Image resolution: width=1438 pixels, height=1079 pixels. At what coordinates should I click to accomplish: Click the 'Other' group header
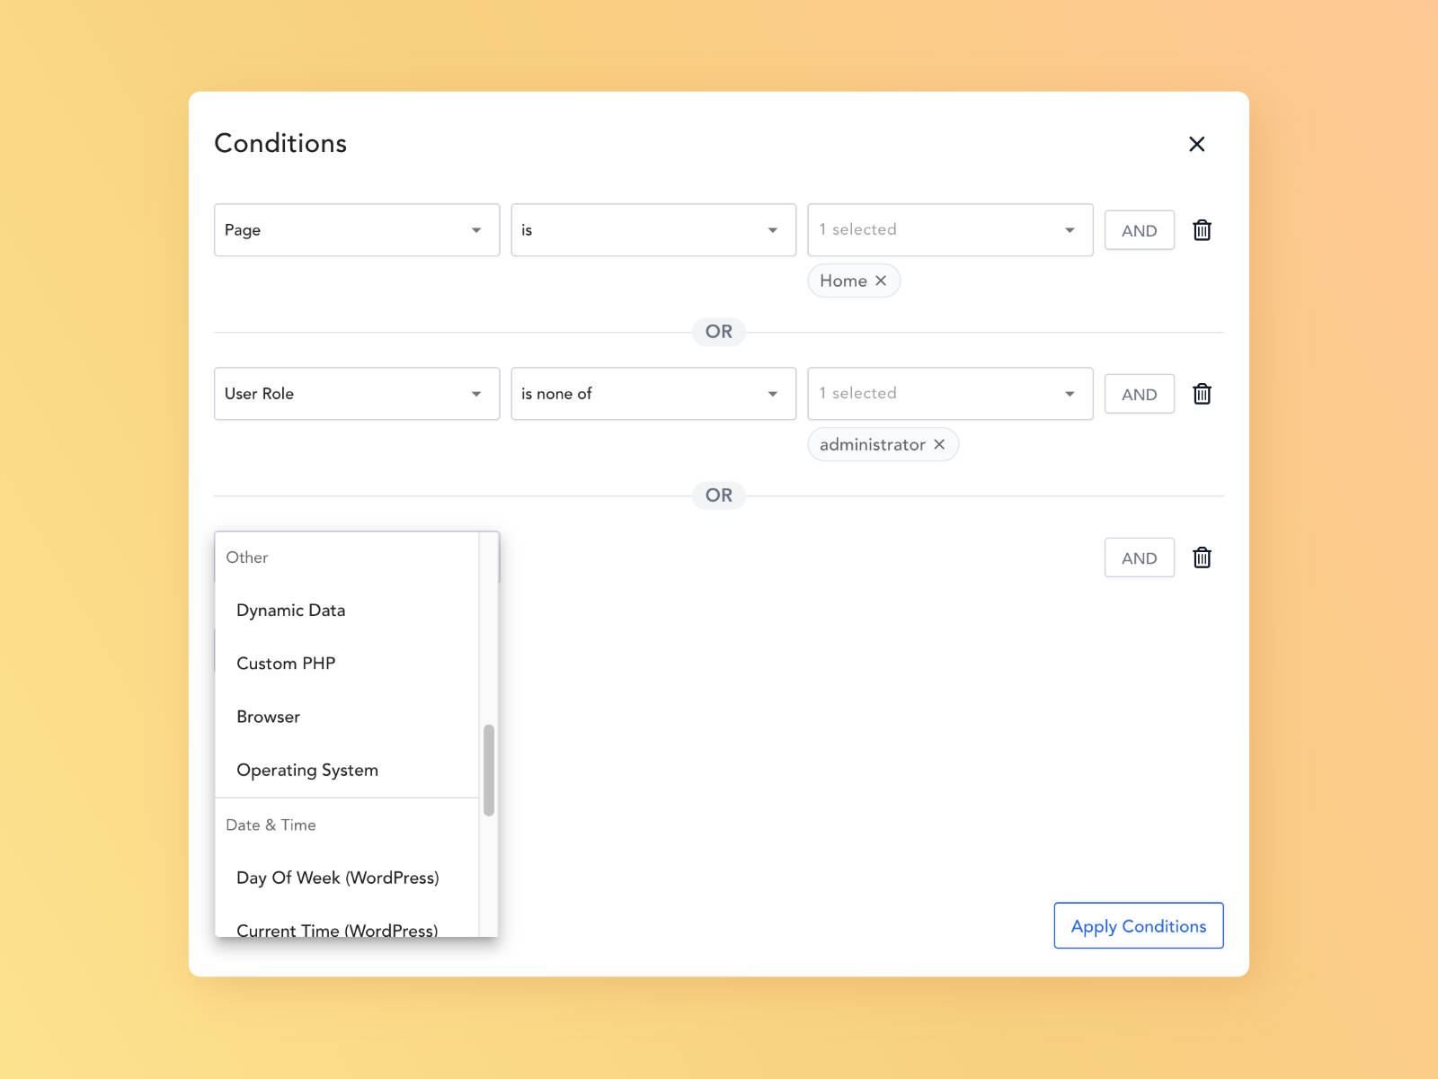pos(247,557)
